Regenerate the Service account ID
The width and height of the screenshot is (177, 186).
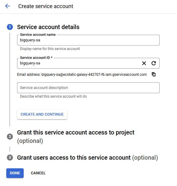(154, 63)
